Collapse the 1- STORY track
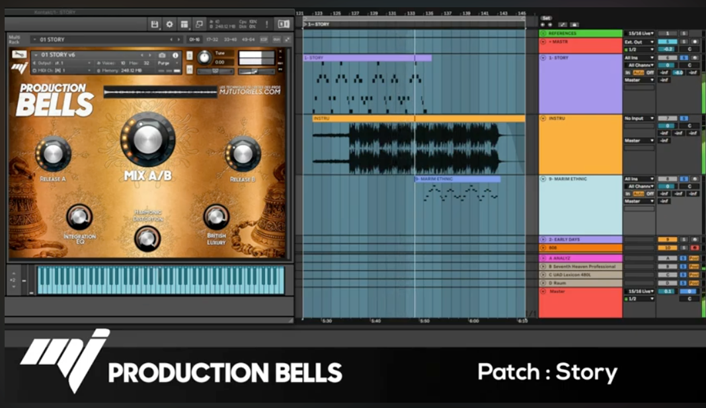The image size is (706, 408). (x=543, y=58)
